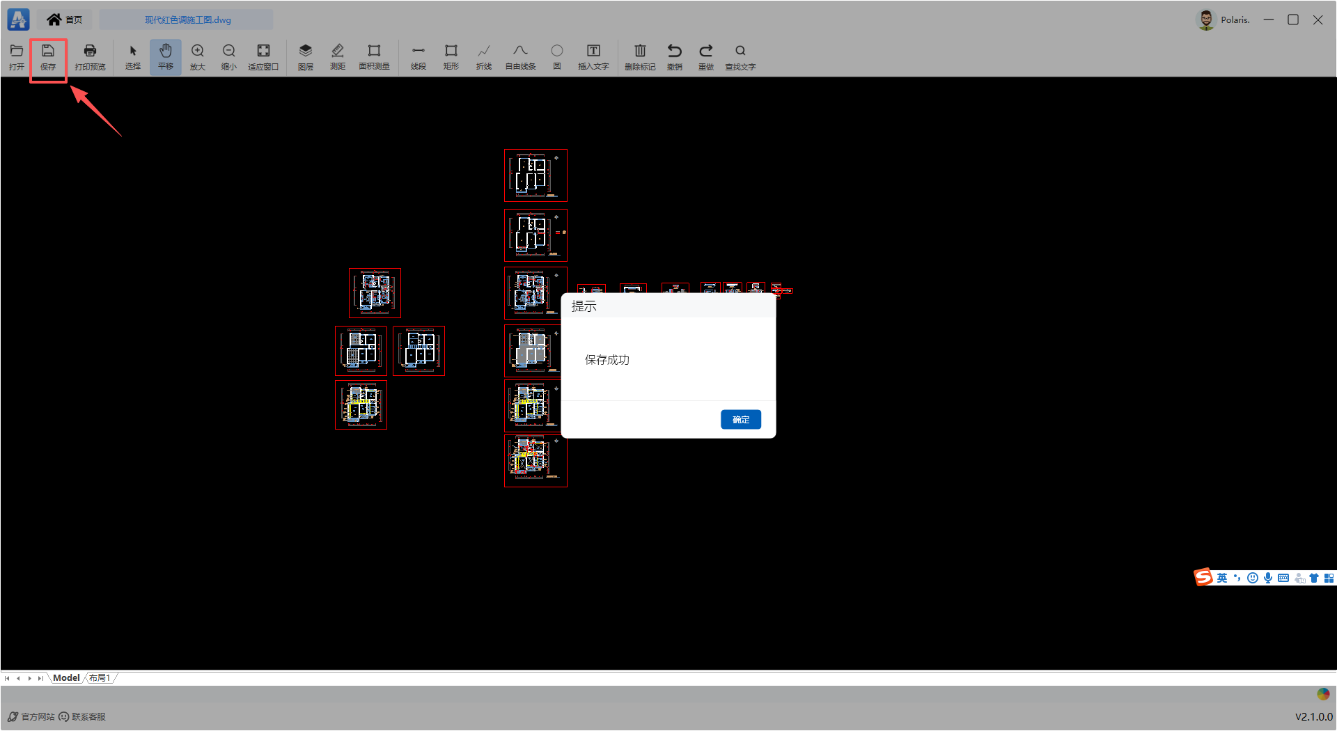This screenshot has height=731, width=1337.
Task: Click 删除标记 delete markup icon
Action: pyautogui.click(x=640, y=56)
